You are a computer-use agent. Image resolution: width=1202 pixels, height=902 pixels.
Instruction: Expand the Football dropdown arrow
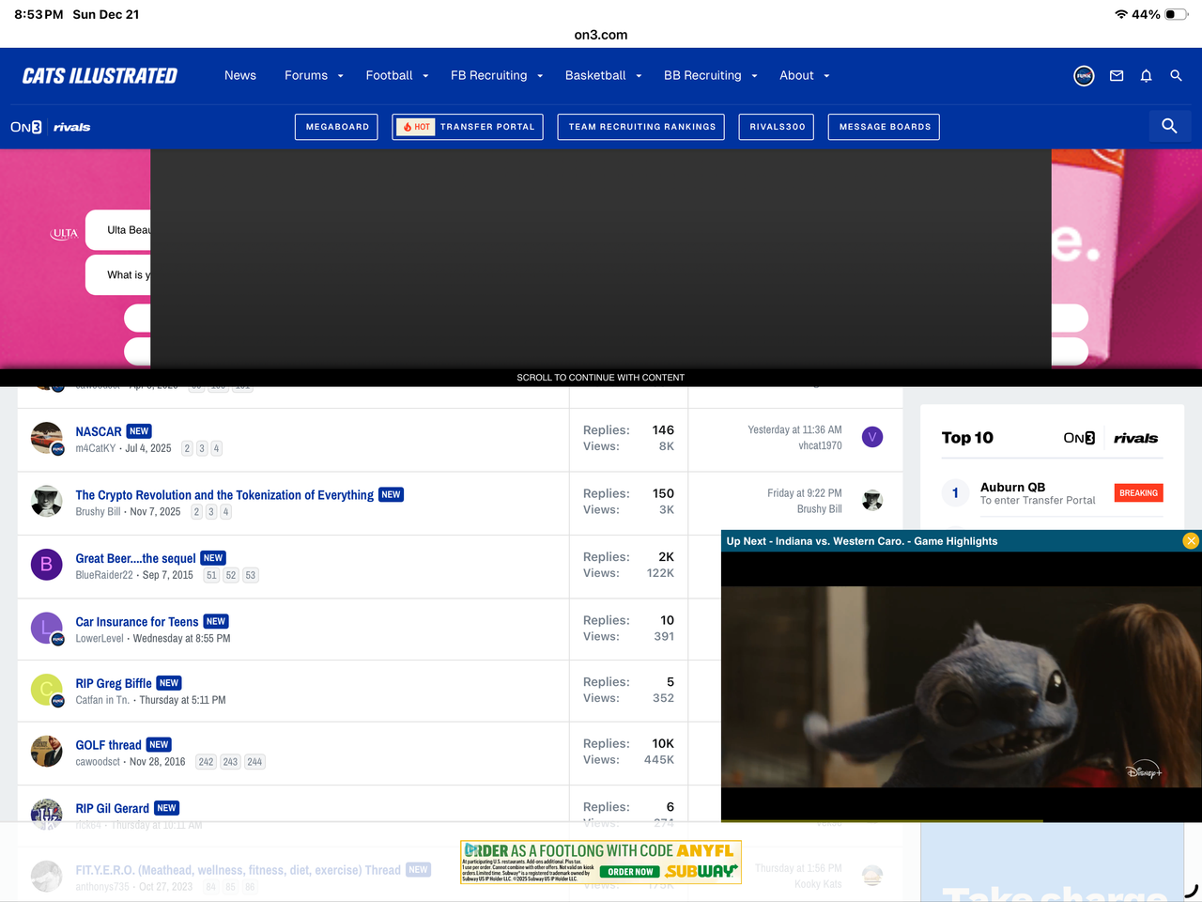pos(425,77)
